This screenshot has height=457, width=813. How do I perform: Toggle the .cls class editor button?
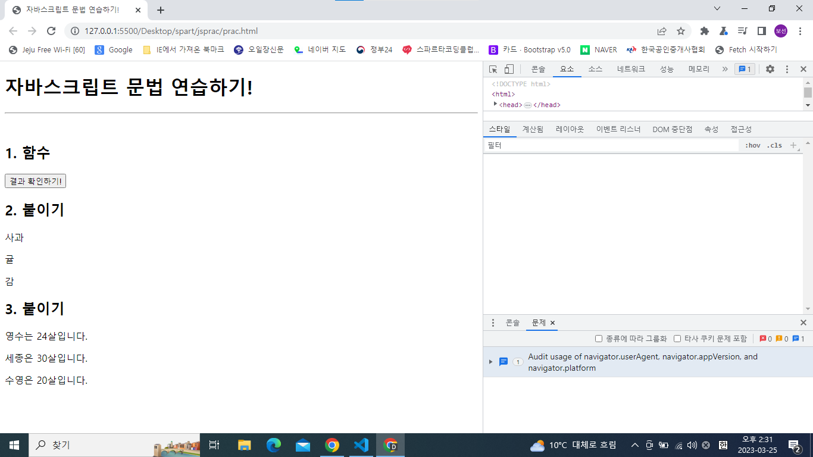(774, 145)
